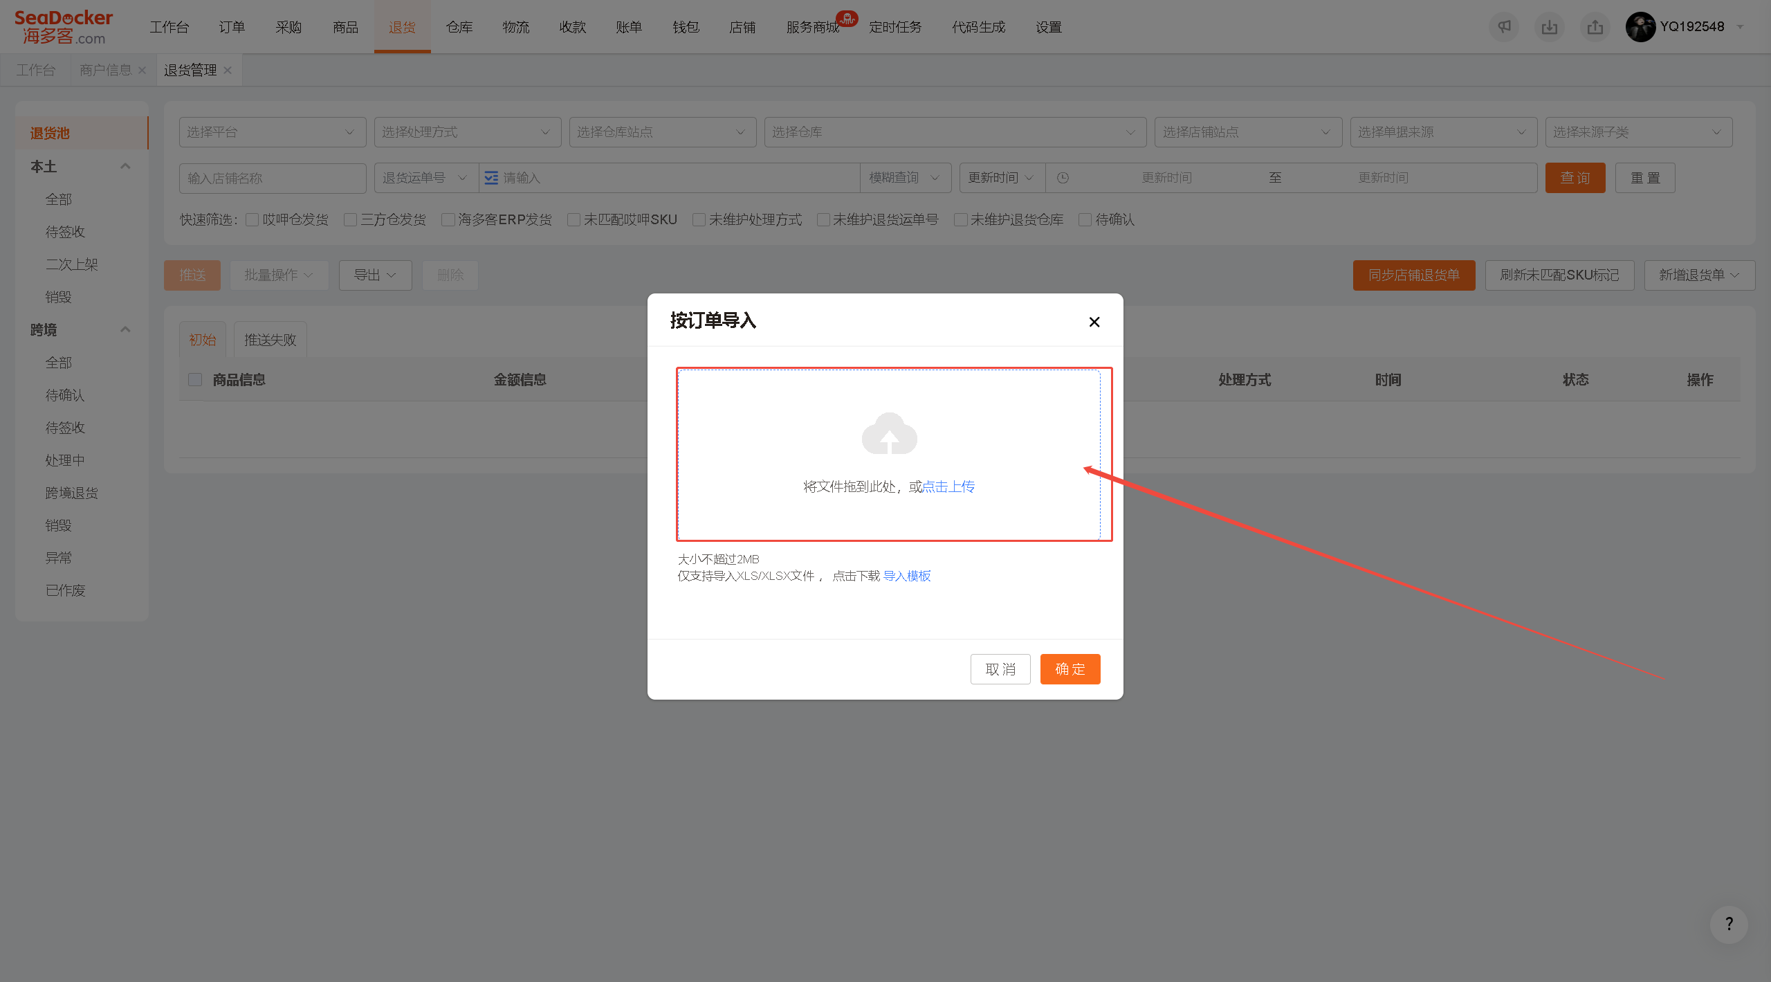This screenshot has width=1771, height=982.
Task: Click the 输入店铺名称 input field
Action: point(273,178)
